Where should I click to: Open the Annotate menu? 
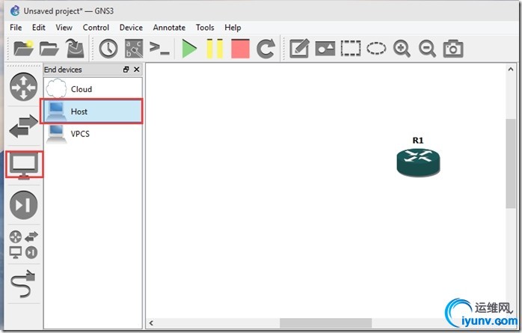169,28
